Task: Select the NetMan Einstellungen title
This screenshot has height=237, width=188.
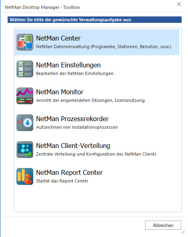Action: [68, 65]
